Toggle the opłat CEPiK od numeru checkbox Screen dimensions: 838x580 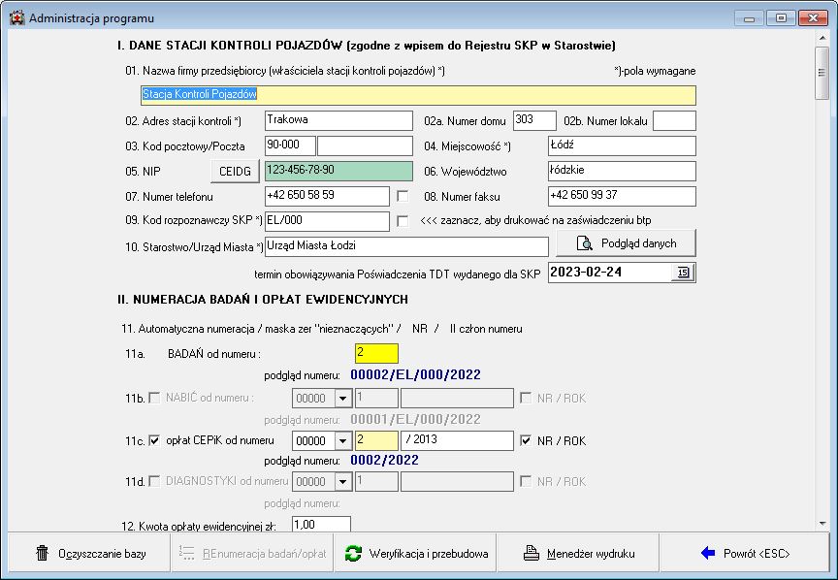154,440
